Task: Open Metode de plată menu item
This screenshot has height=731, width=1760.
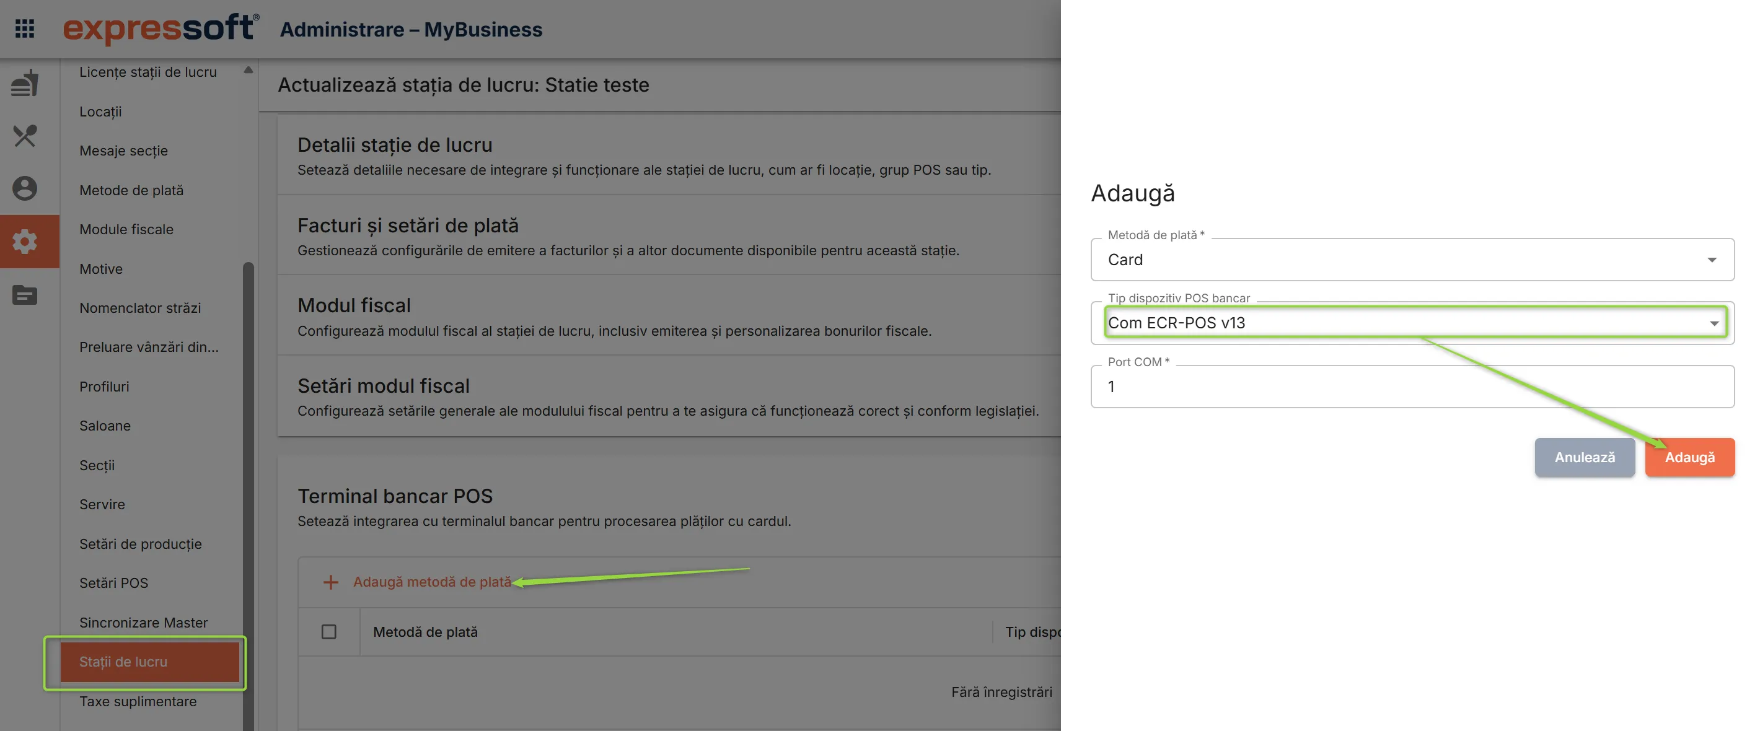Action: point(131,190)
